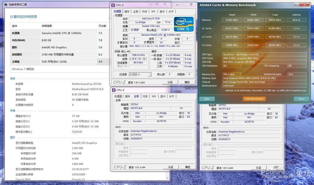Click the 核心电压 value 0.928 V
Image resolution: width=314 pixels, height=185 pixels.
click(165, 30)
